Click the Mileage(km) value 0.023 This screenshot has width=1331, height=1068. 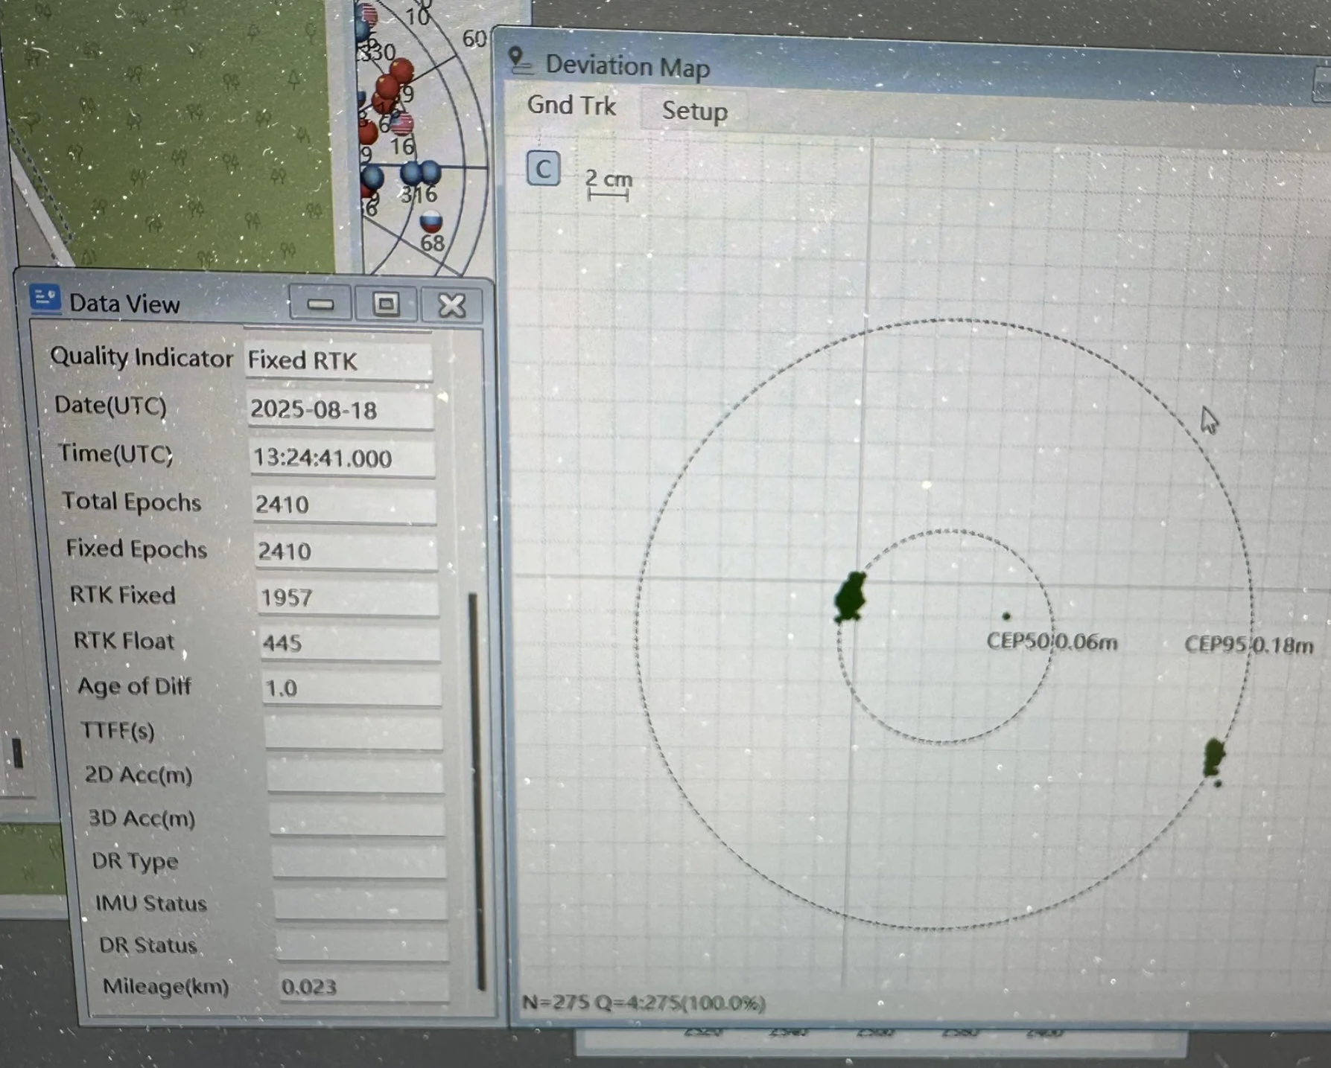click(364, 987)
